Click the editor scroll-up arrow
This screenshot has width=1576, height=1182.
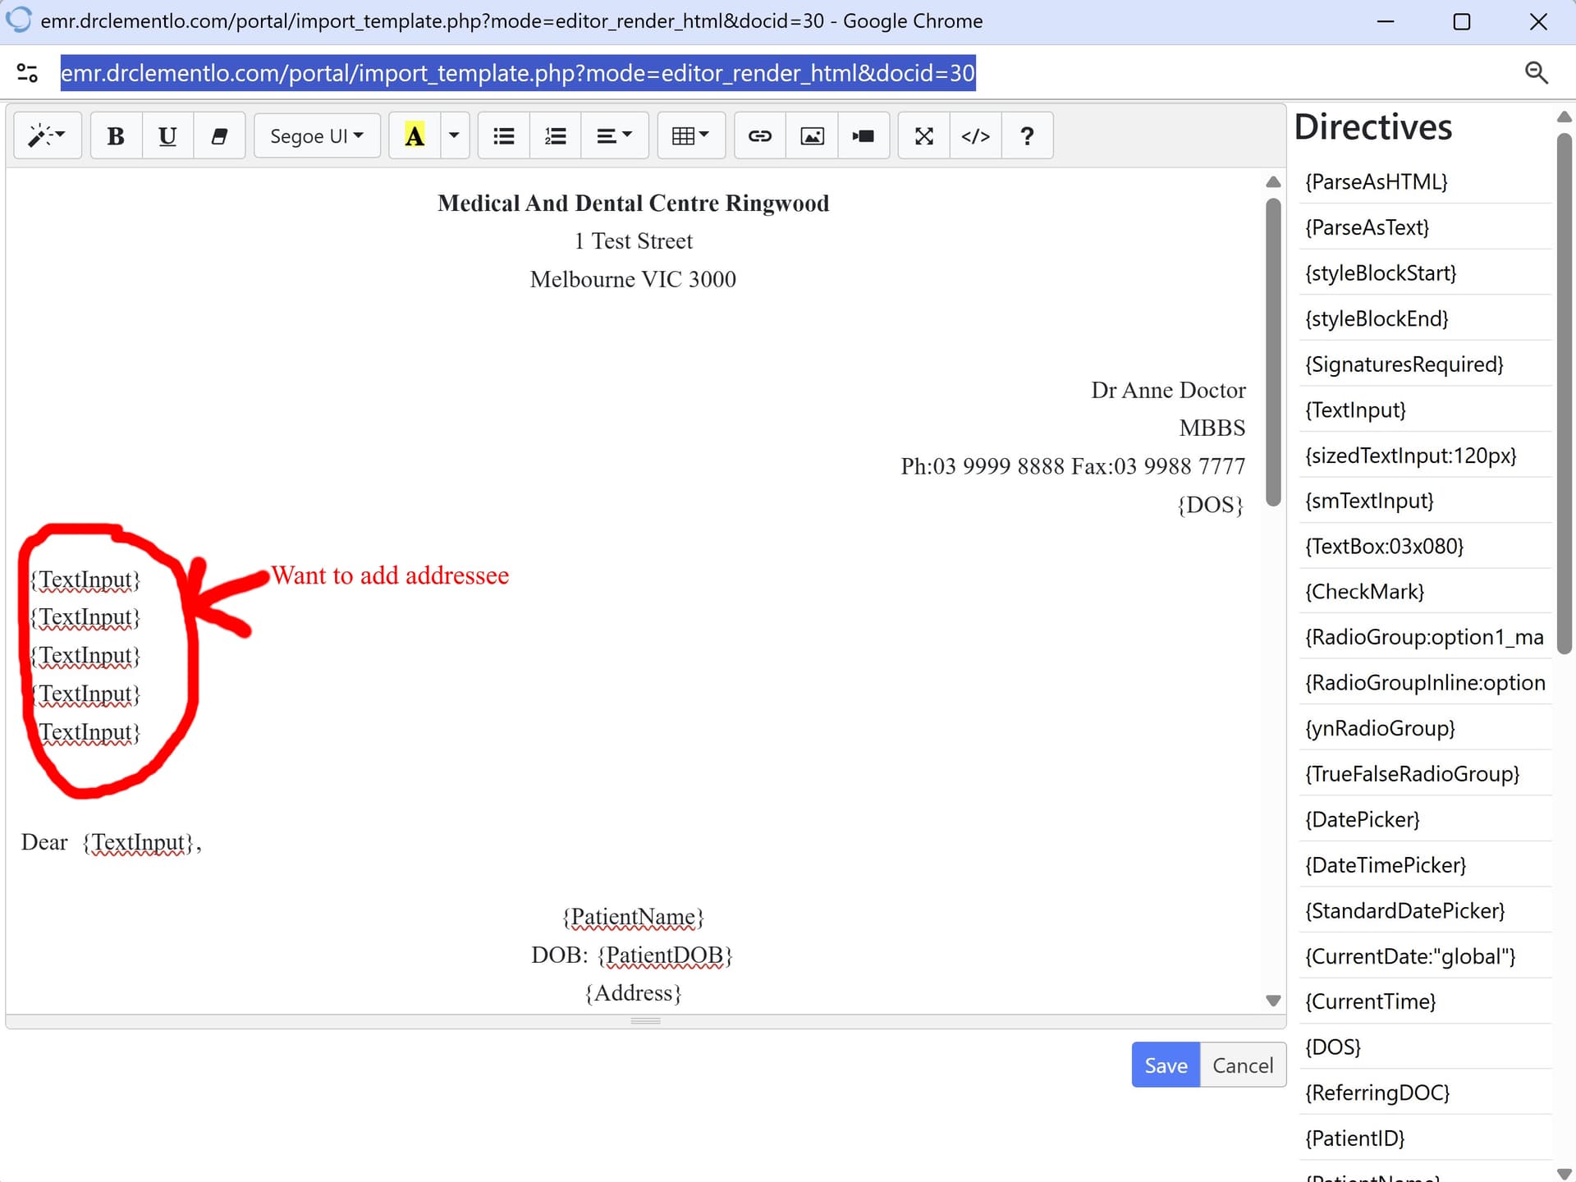coord(1273,181)
